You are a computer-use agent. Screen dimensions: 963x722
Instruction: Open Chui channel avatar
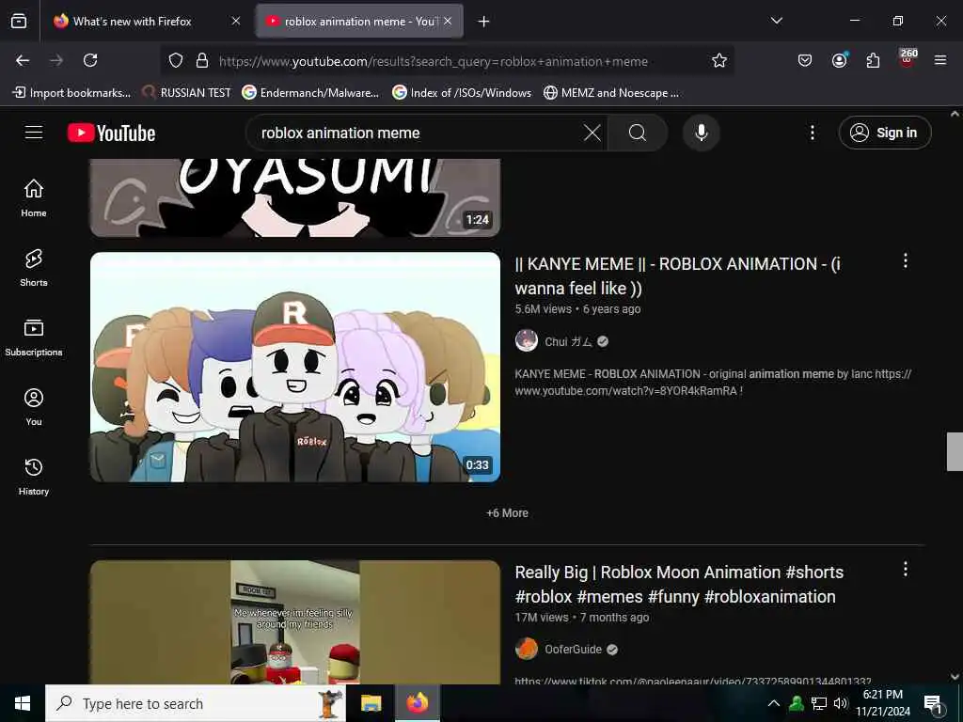(x=527, y=340)
